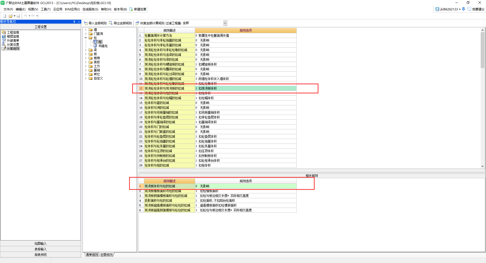Open the 编辑(E) menu

pyautogui.click(x=21, y=9)
